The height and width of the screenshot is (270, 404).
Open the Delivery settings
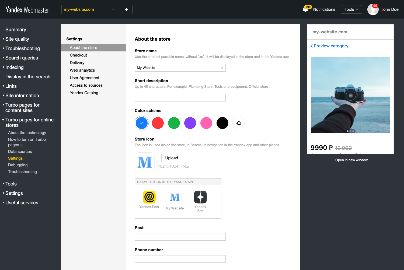click(x=77, y=63)
